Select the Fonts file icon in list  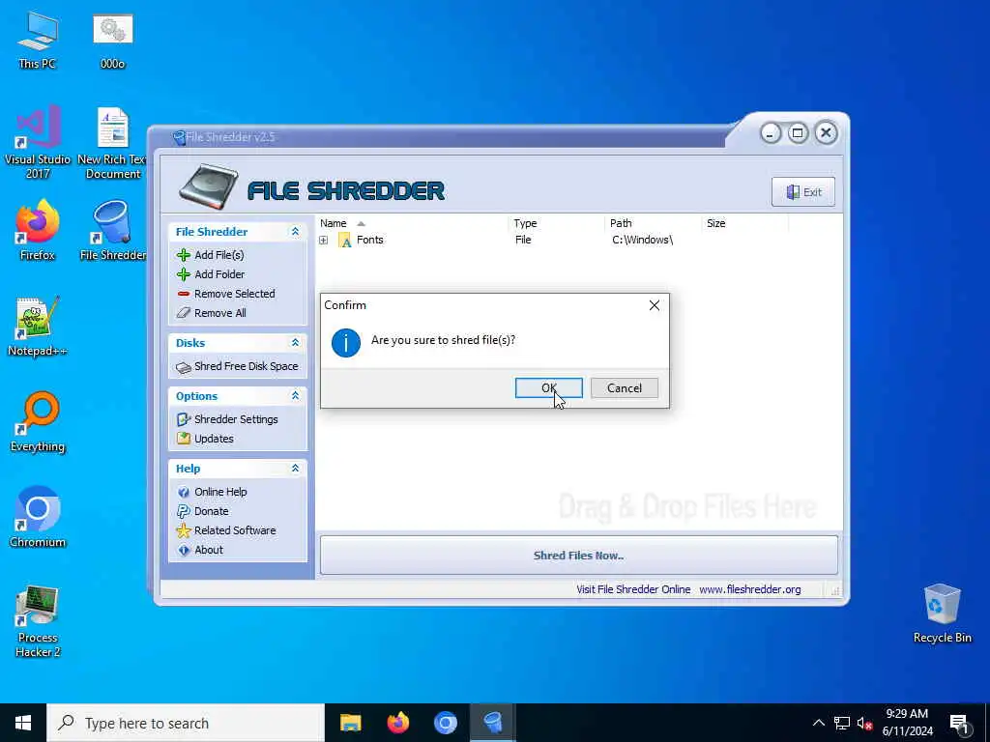[345, 241]
